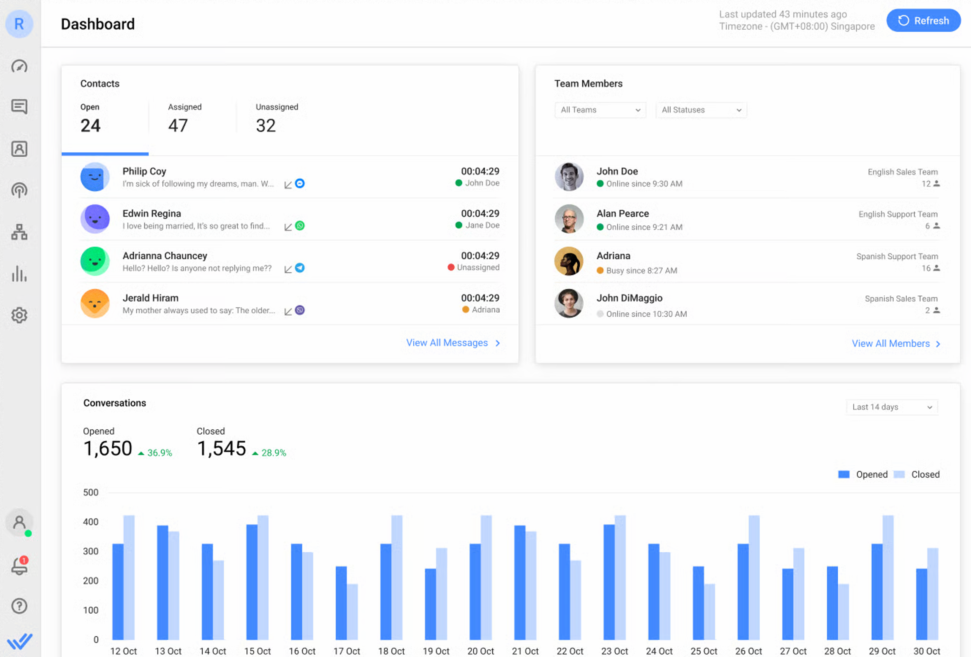
Task: Open the All Statuses dropdown
Action: click(701, 110)
